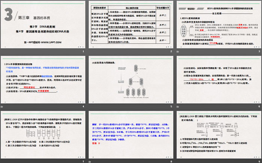Click the 自主梳理 heading on slide 3

(217, 13)
